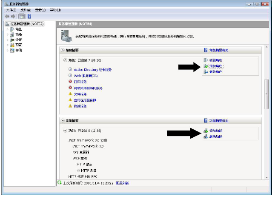Screen dimensions: 278x199
Task: Collapse the 功能: 已安装 subsection chevron
Action: click(x=65, y=131)
